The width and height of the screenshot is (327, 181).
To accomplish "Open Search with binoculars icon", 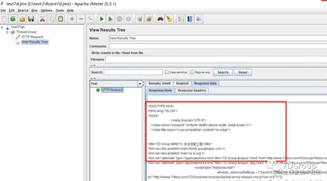I will 160,19.
